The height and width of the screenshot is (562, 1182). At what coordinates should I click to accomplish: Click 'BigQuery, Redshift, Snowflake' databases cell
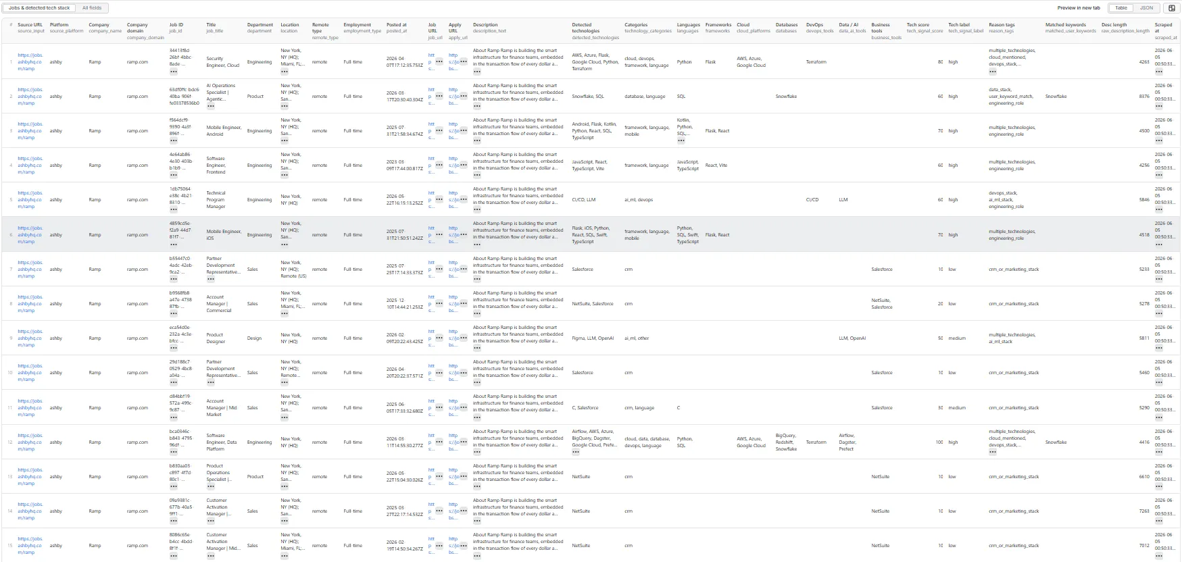pyautogui.click(x=786, y=442)
